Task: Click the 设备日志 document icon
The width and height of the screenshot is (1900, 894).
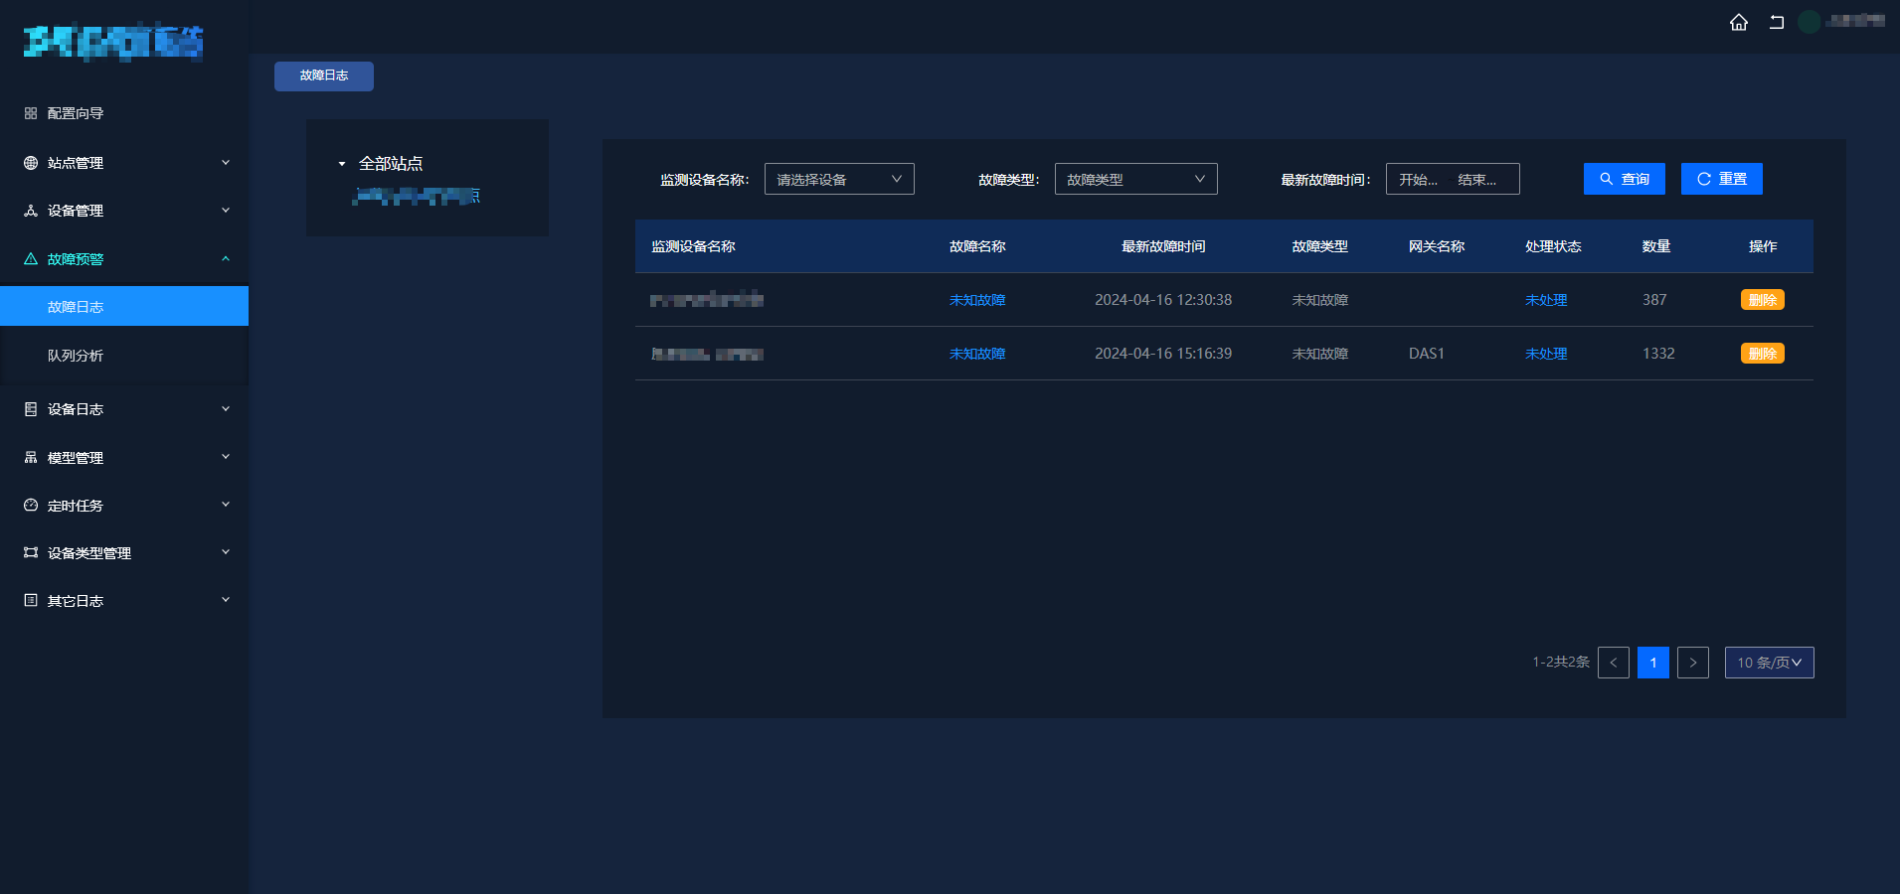Action: point(31,409)
